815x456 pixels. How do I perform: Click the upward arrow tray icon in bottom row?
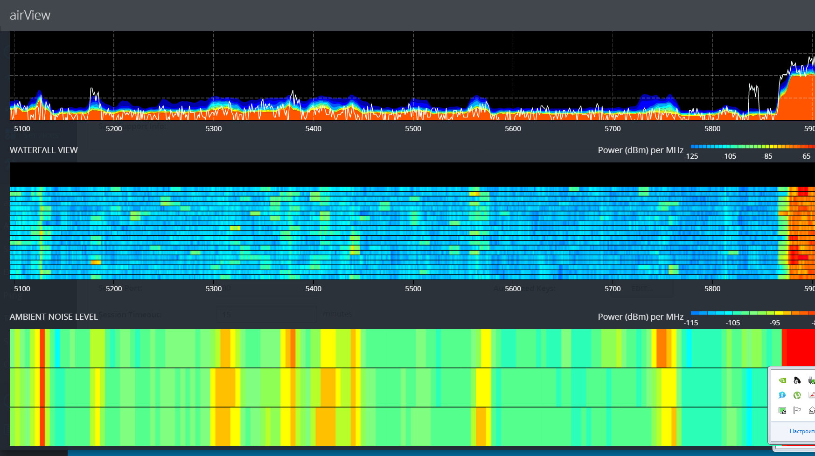click(812, 410)
